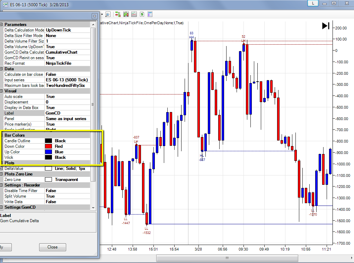Collapse the Bar Colors section
This screenshot has height=263, width=354.
(x=1, y=135)
